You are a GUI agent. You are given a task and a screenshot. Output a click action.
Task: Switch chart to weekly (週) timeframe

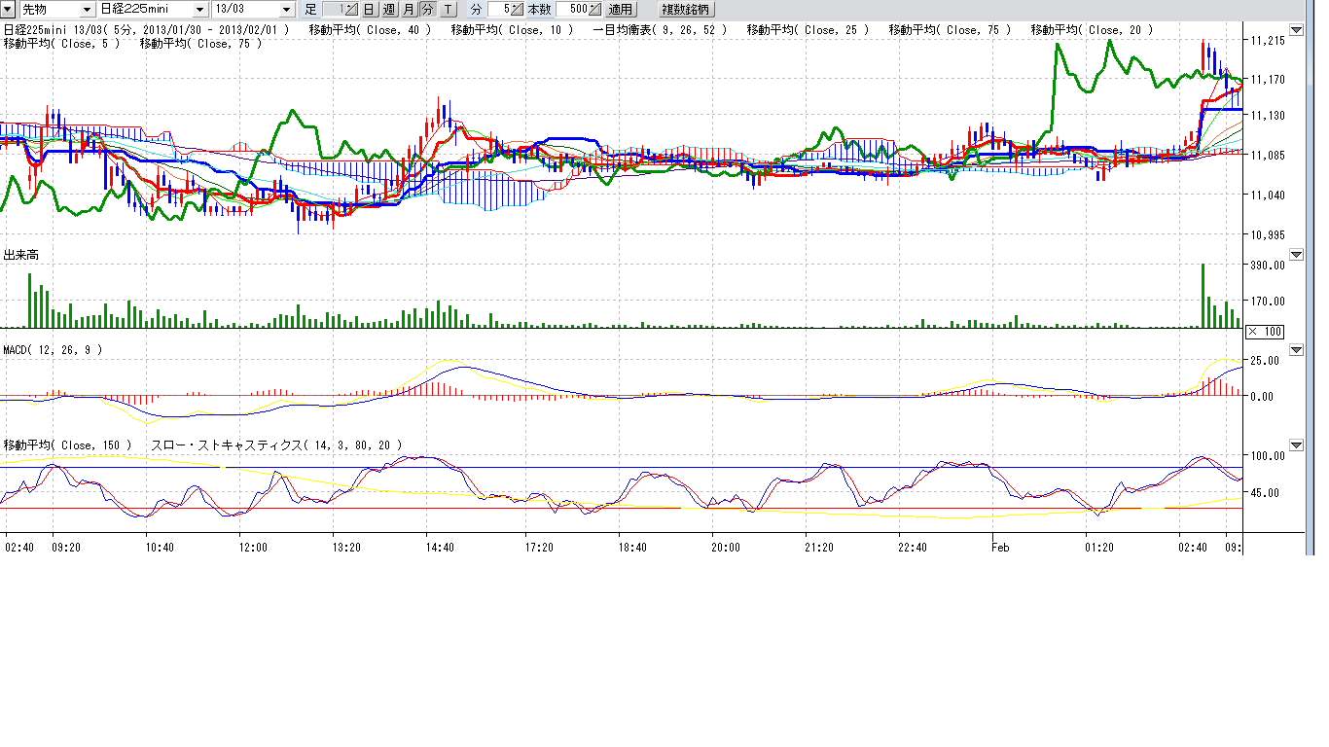click(389, 9)
